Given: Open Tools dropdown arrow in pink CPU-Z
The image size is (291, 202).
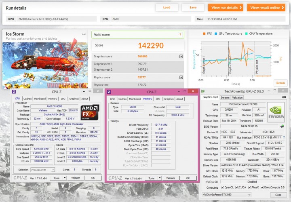Looking at the screenshot, I should (x=160, y=178).
